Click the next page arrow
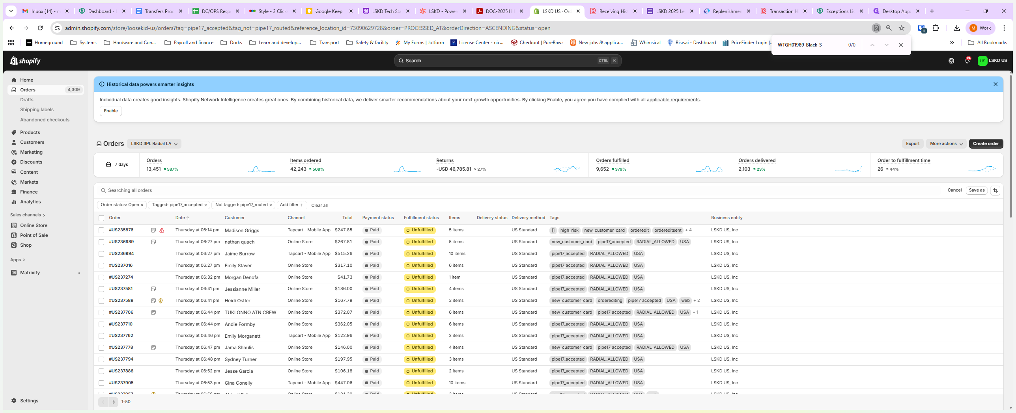 click(x=114, y=402)
